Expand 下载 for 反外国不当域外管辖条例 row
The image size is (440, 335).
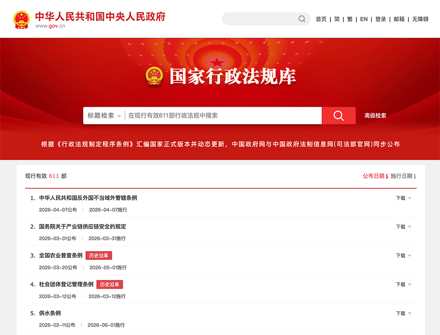pos(403,198)
